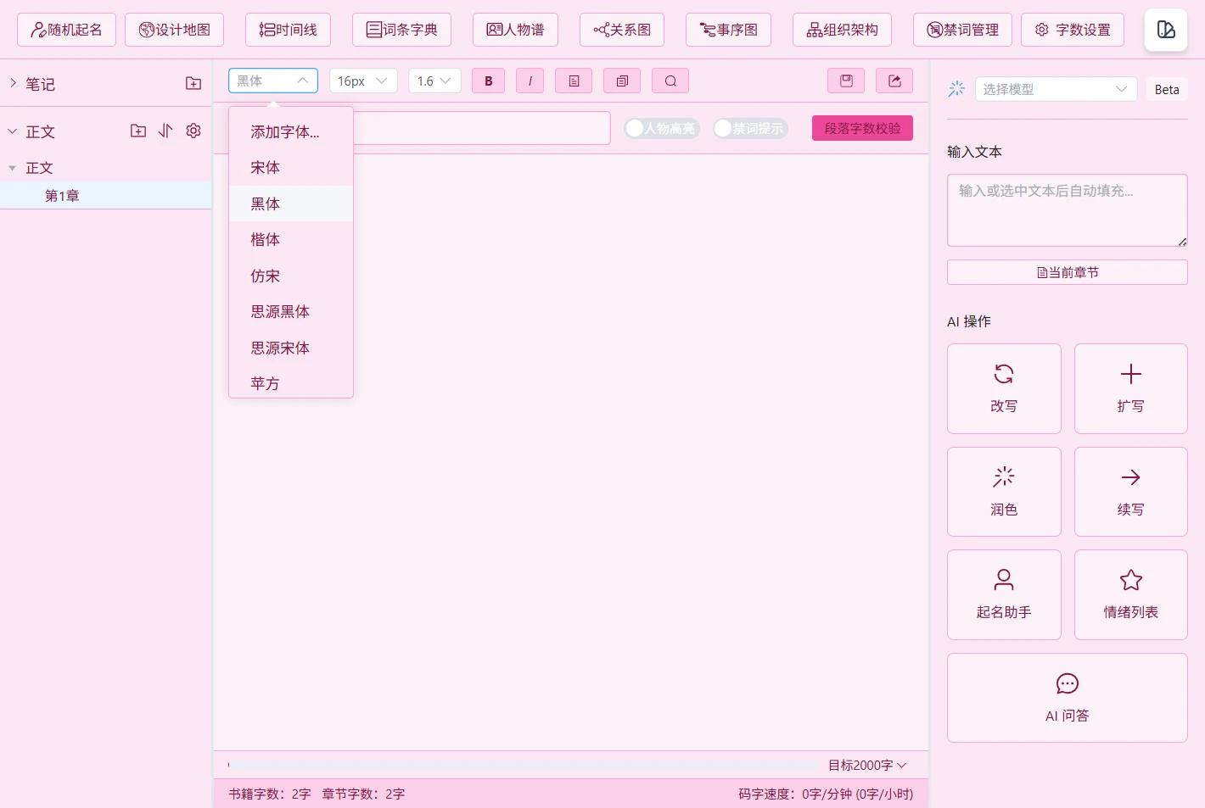The height and width of the screenshot is (808, 1205).
Task: Select 思源黑体 font option
Action: pos(291,311)
